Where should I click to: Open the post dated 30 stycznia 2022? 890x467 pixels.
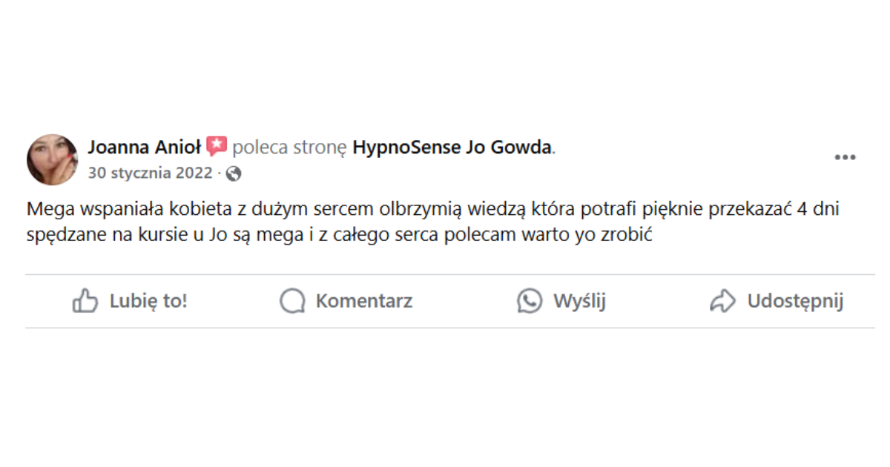pos(150,173)
